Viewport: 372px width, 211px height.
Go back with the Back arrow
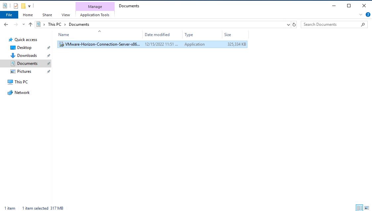coord(6,24)
